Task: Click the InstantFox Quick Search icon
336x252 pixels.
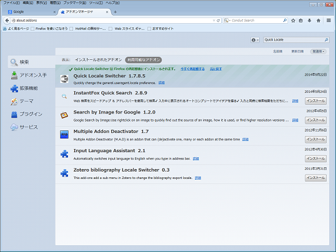Action: tap(64, 96)
